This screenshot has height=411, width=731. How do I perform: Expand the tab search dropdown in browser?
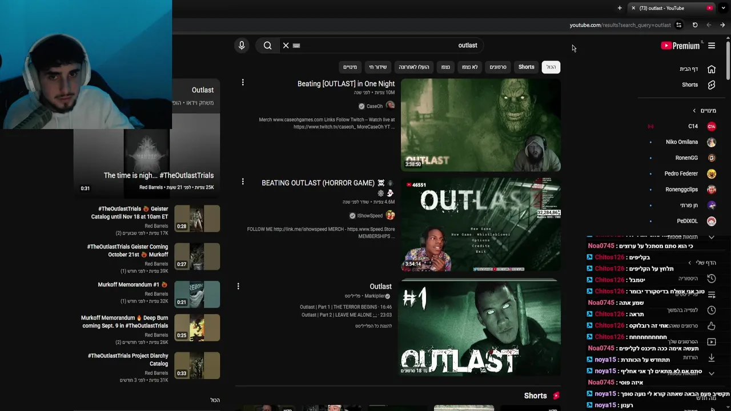(x=723, y=8)
